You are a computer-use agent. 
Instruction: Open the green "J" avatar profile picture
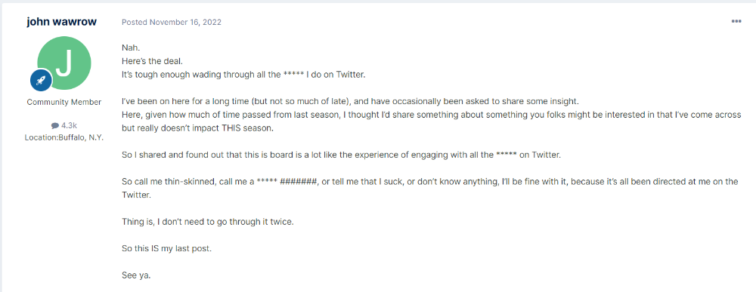point(64,63)
